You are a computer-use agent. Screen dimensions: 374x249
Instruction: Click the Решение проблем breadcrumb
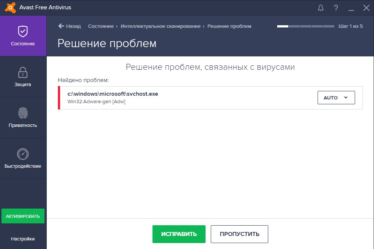pyautogui.click(x=229, y=26)
